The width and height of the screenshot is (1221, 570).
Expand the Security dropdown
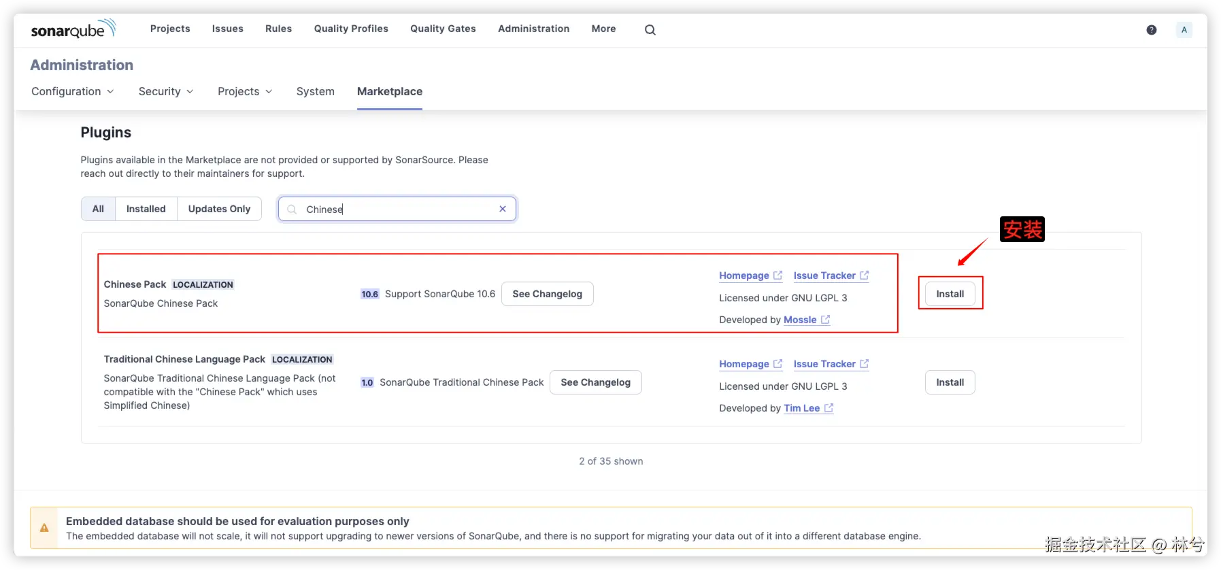pos(166,91)
